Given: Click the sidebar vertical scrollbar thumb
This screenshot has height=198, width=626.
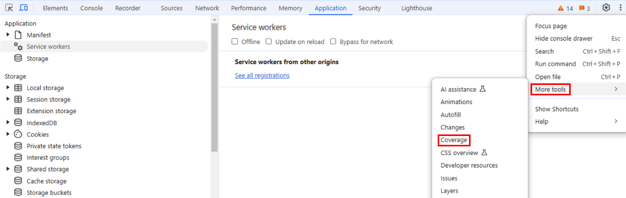Looking at the screenshot, I should click(x=214, y=88).
